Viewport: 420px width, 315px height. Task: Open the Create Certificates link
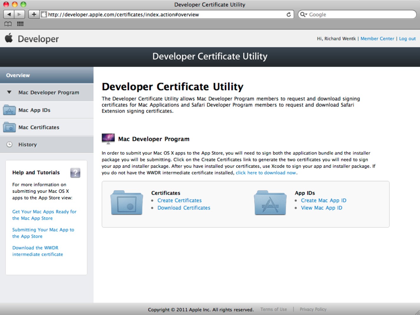point(179,200)
